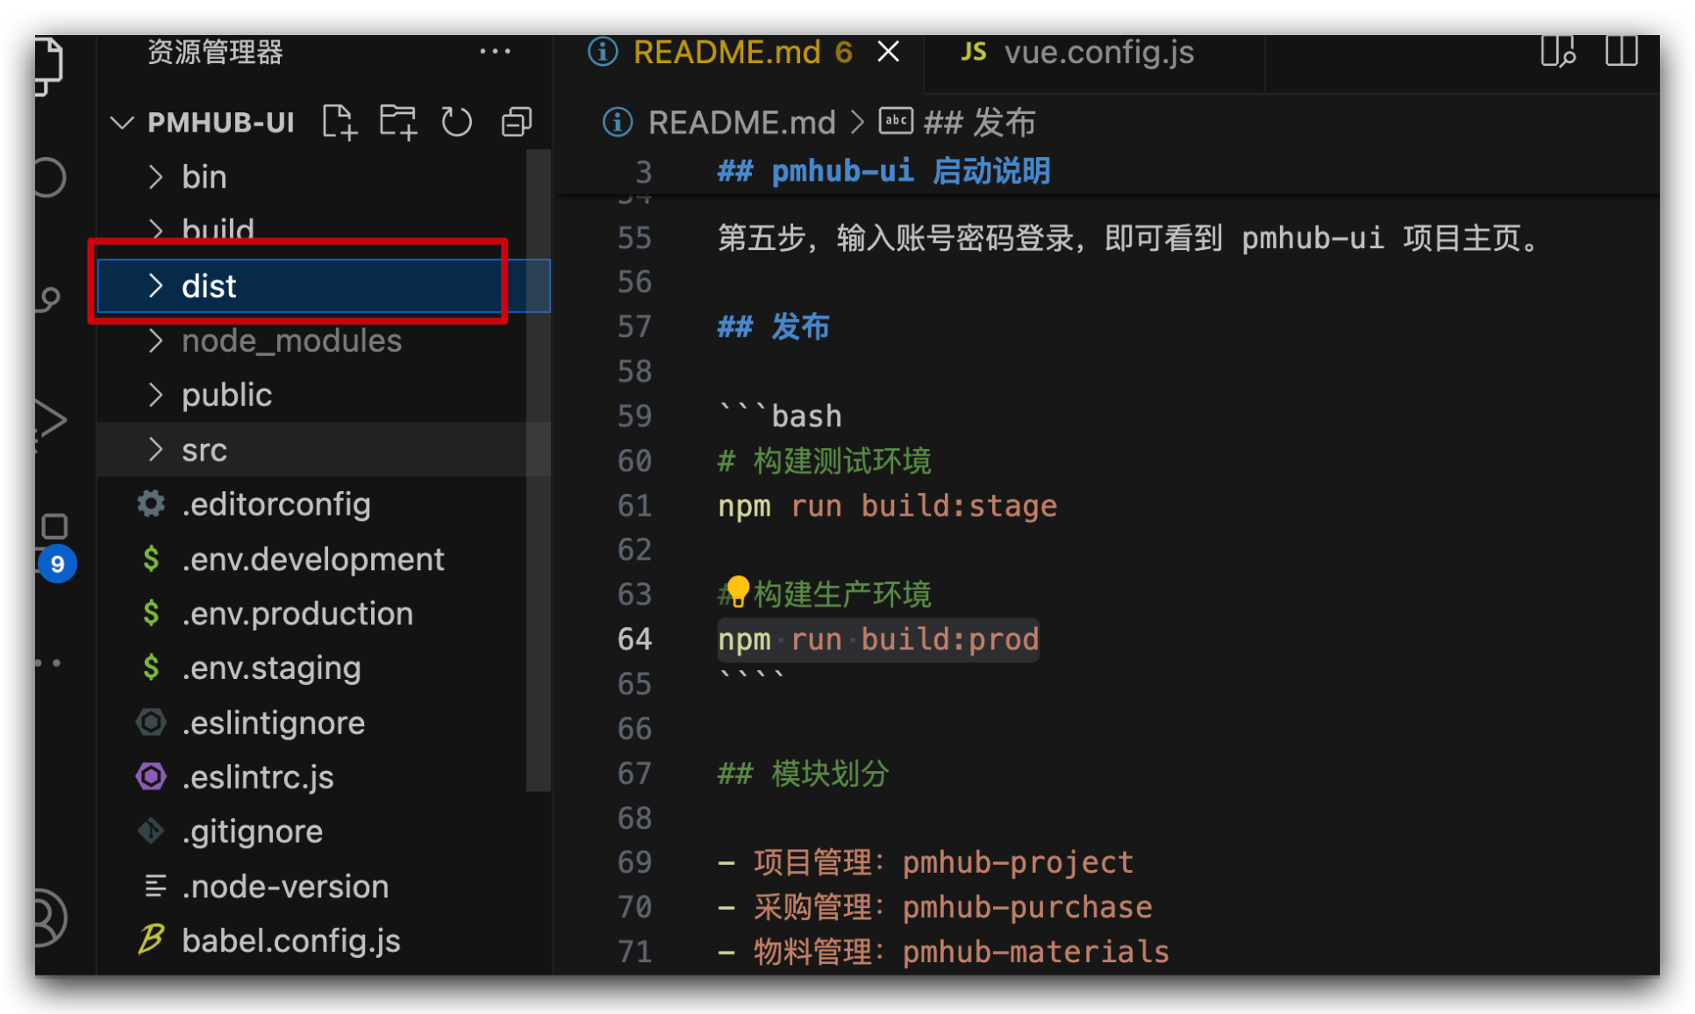Click line 64 npm run build:prod
The image size is (1695, 1014).
(x=877, y=639)
